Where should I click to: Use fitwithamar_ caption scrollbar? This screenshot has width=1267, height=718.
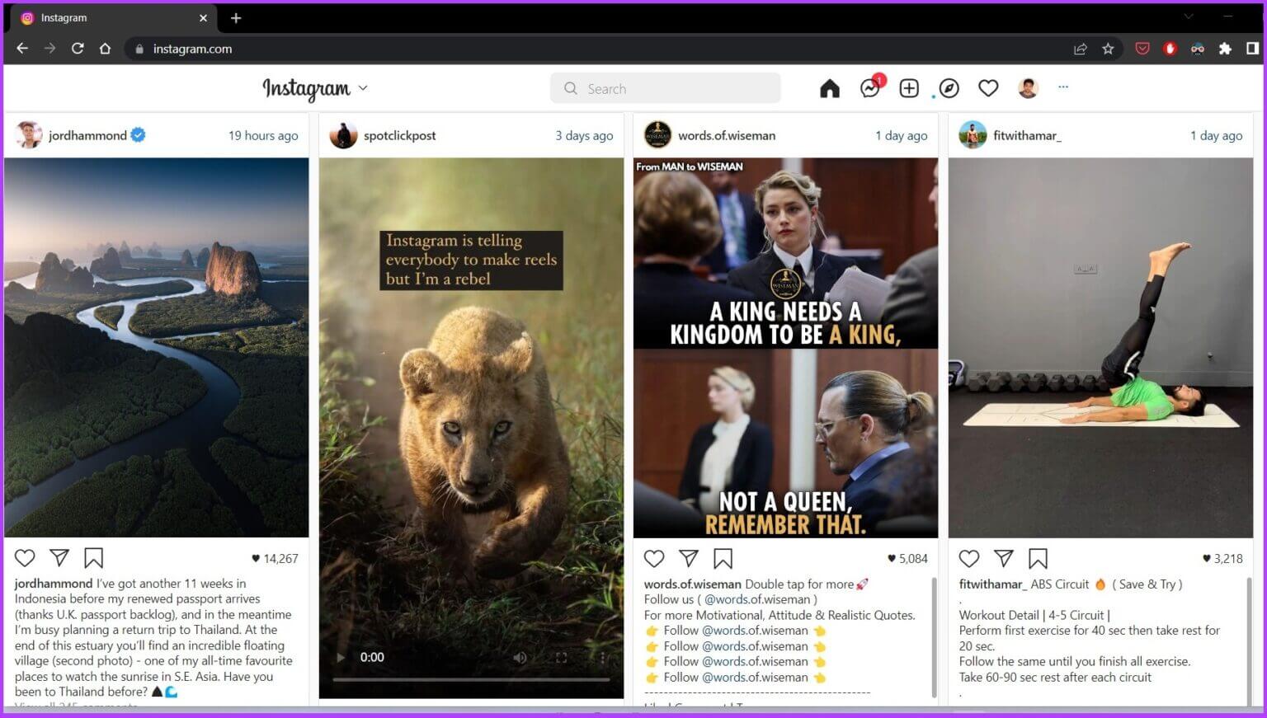[1249, 641]
